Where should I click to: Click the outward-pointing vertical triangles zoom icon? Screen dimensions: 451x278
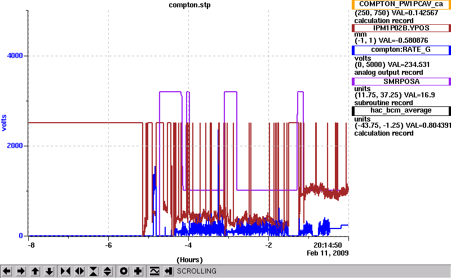(x=108, y=271)
